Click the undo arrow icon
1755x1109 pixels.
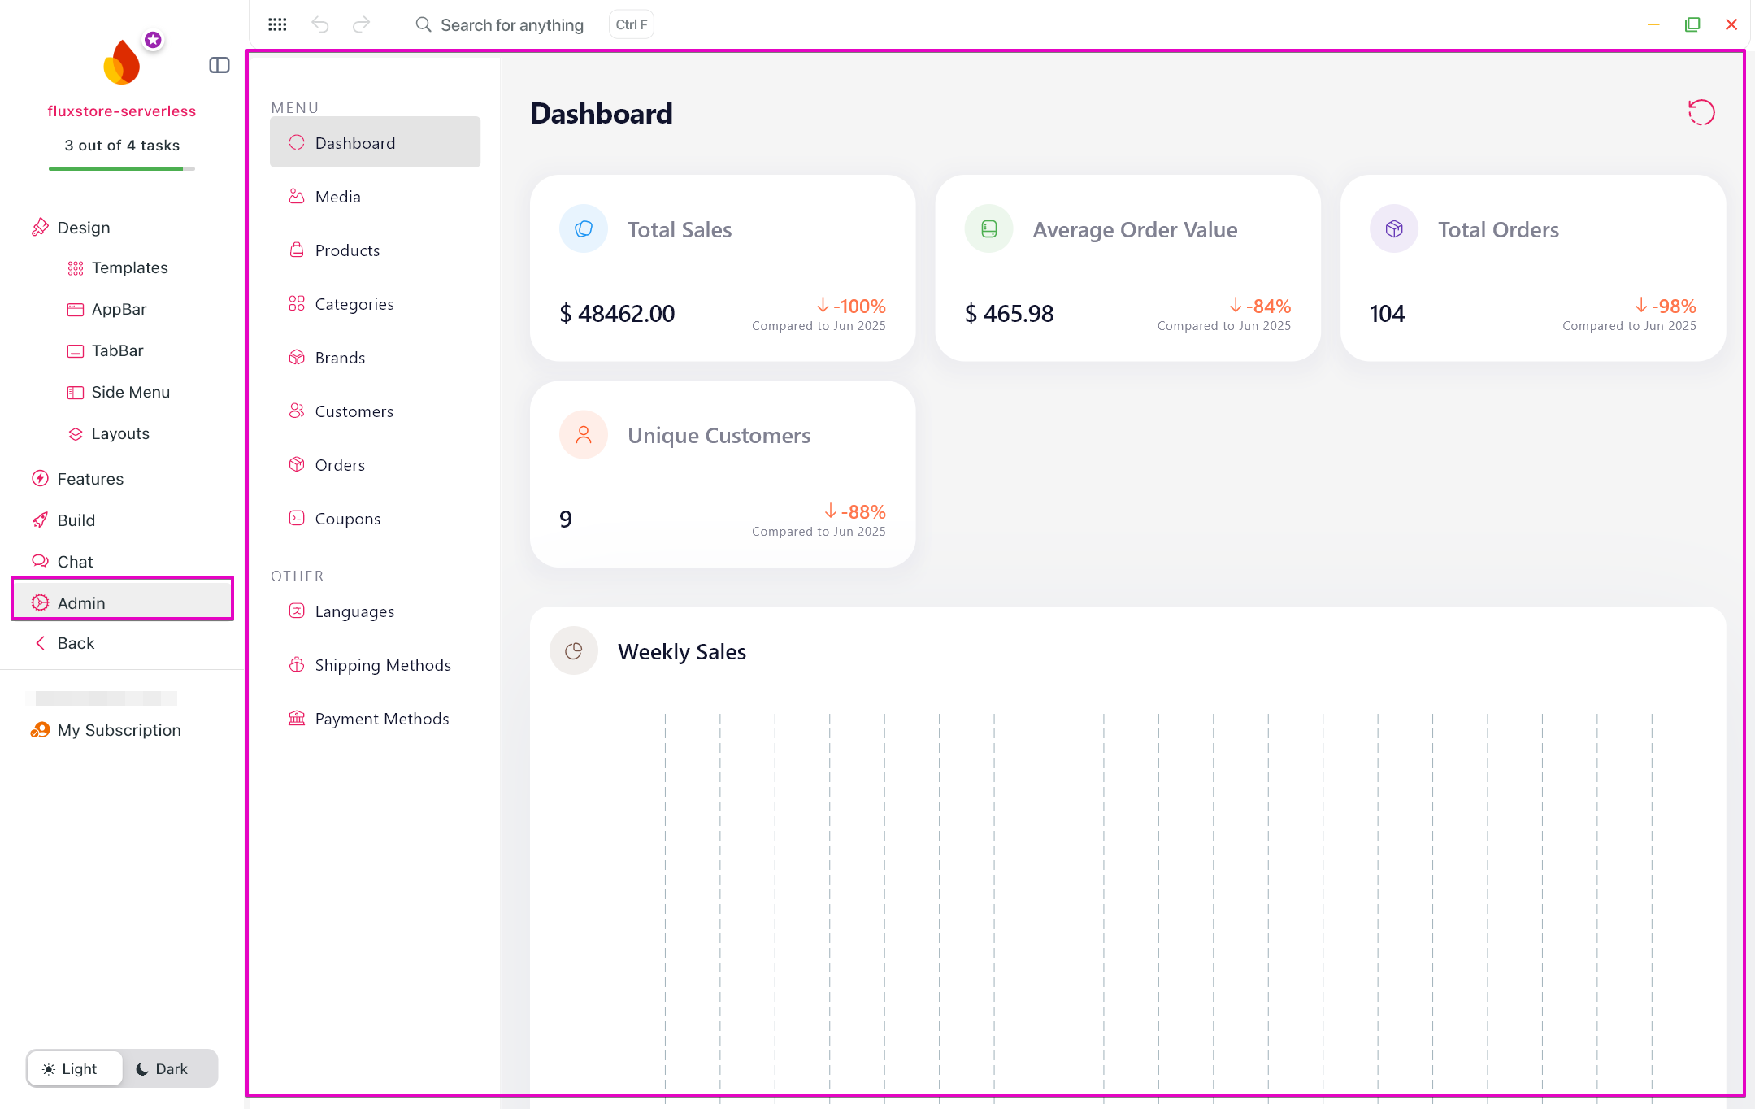320,24
